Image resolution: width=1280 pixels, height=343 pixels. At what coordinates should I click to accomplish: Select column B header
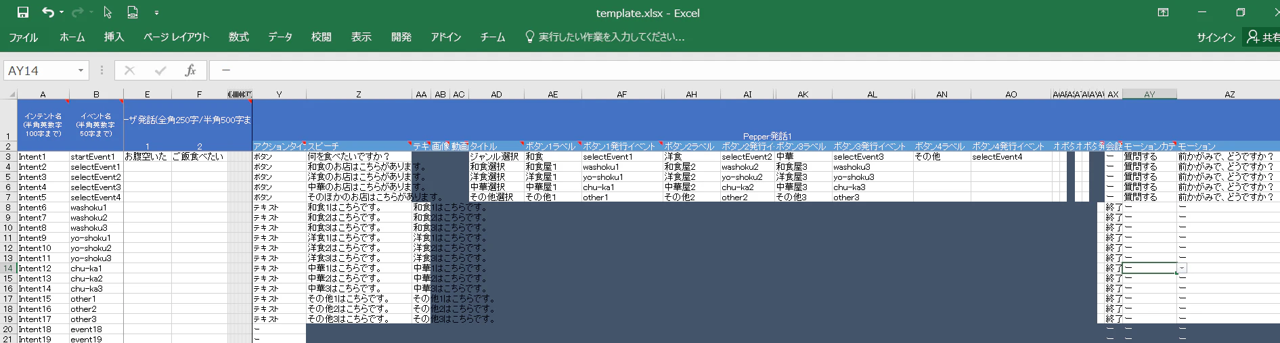pyautogui.click(x=96, y=94)
